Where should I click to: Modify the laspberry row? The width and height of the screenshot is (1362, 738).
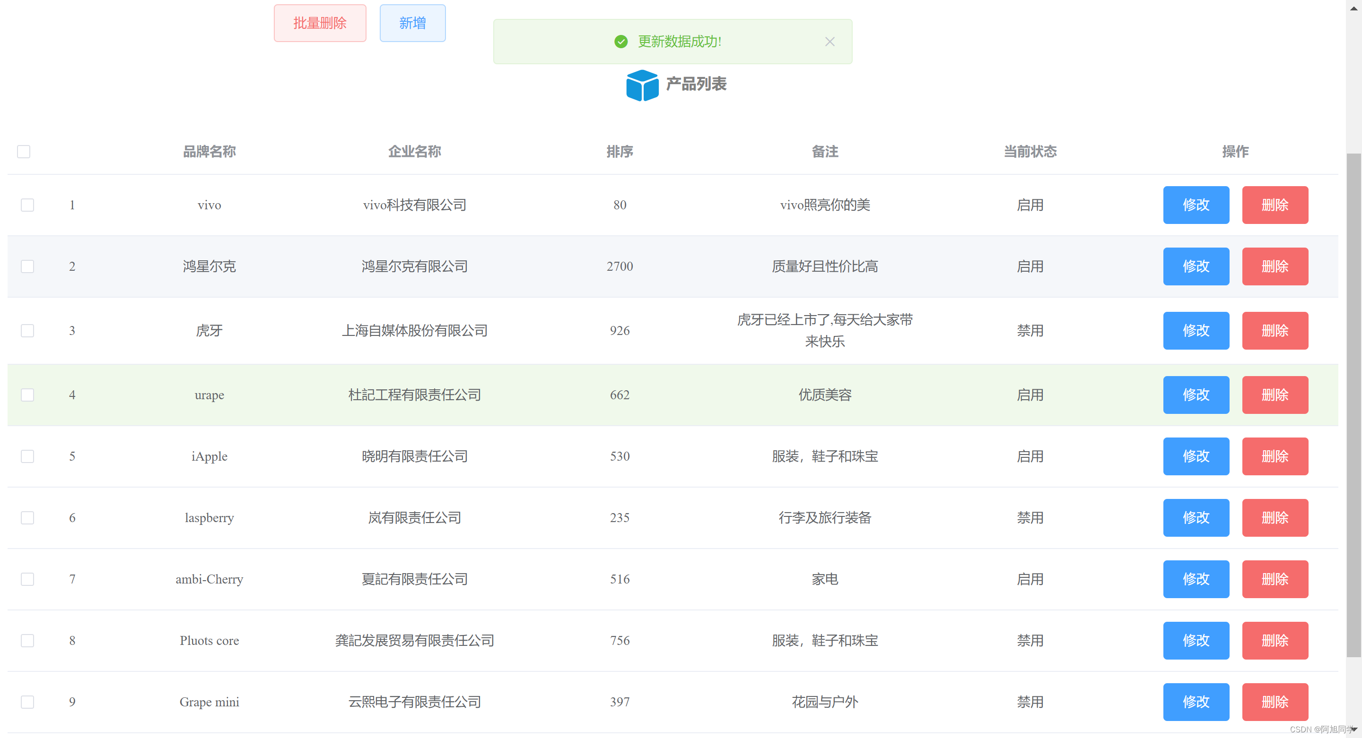[1196, 518]
